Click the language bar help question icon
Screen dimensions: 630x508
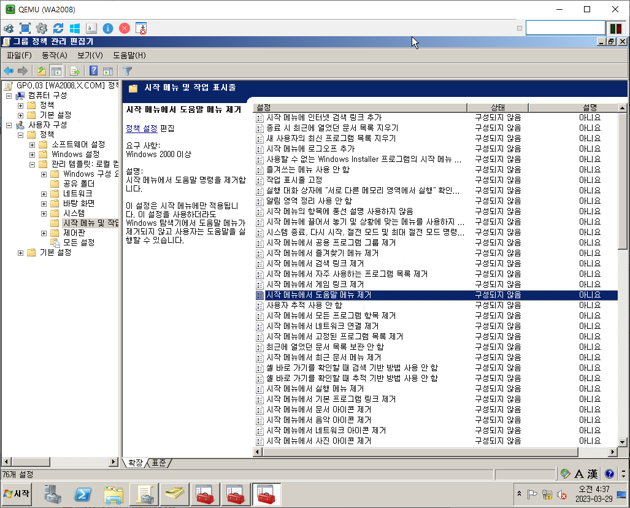tap(609, 474)
